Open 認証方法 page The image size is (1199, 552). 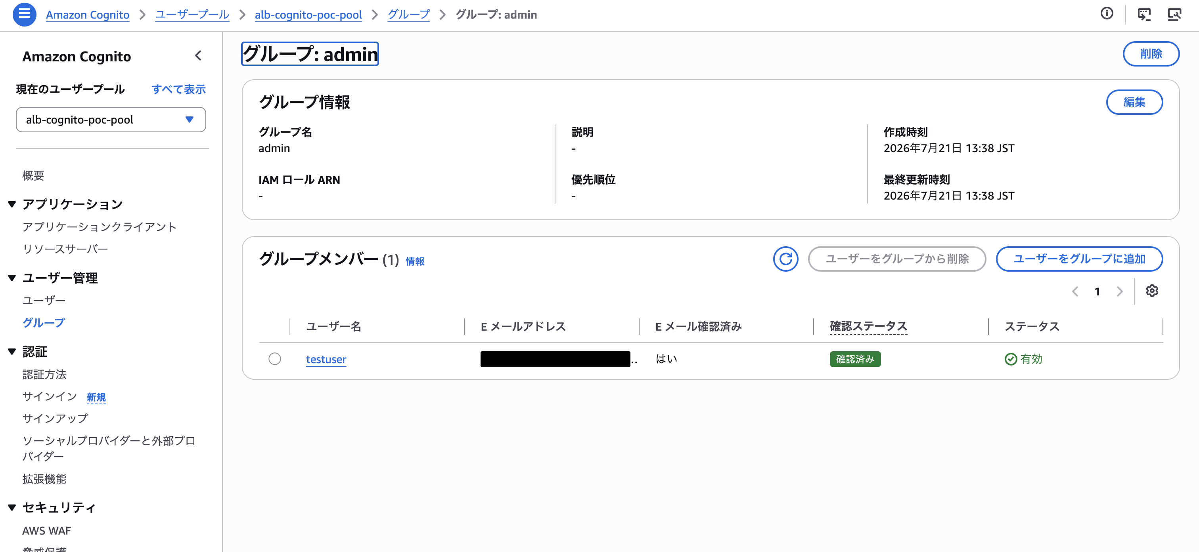point(44,374)
